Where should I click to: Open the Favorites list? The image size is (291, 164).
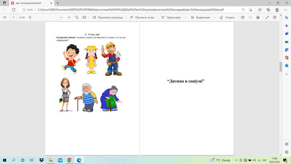pos(260,10)
